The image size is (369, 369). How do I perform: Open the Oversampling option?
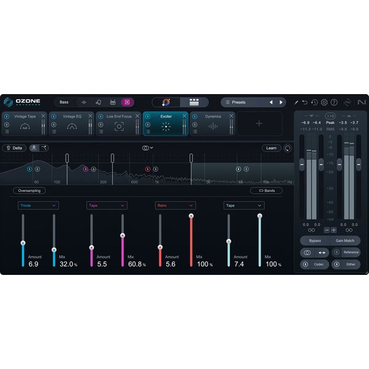point(29,191)
